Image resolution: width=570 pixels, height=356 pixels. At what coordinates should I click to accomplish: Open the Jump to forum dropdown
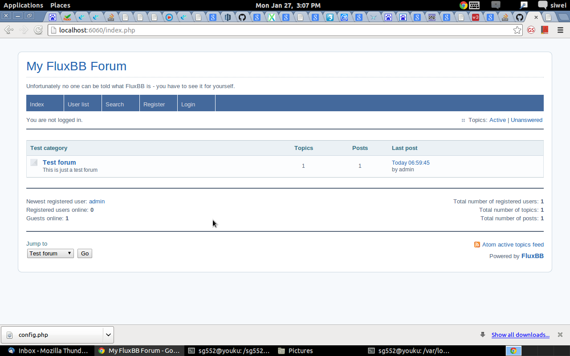pyautogui.click(x=50, y=253)
